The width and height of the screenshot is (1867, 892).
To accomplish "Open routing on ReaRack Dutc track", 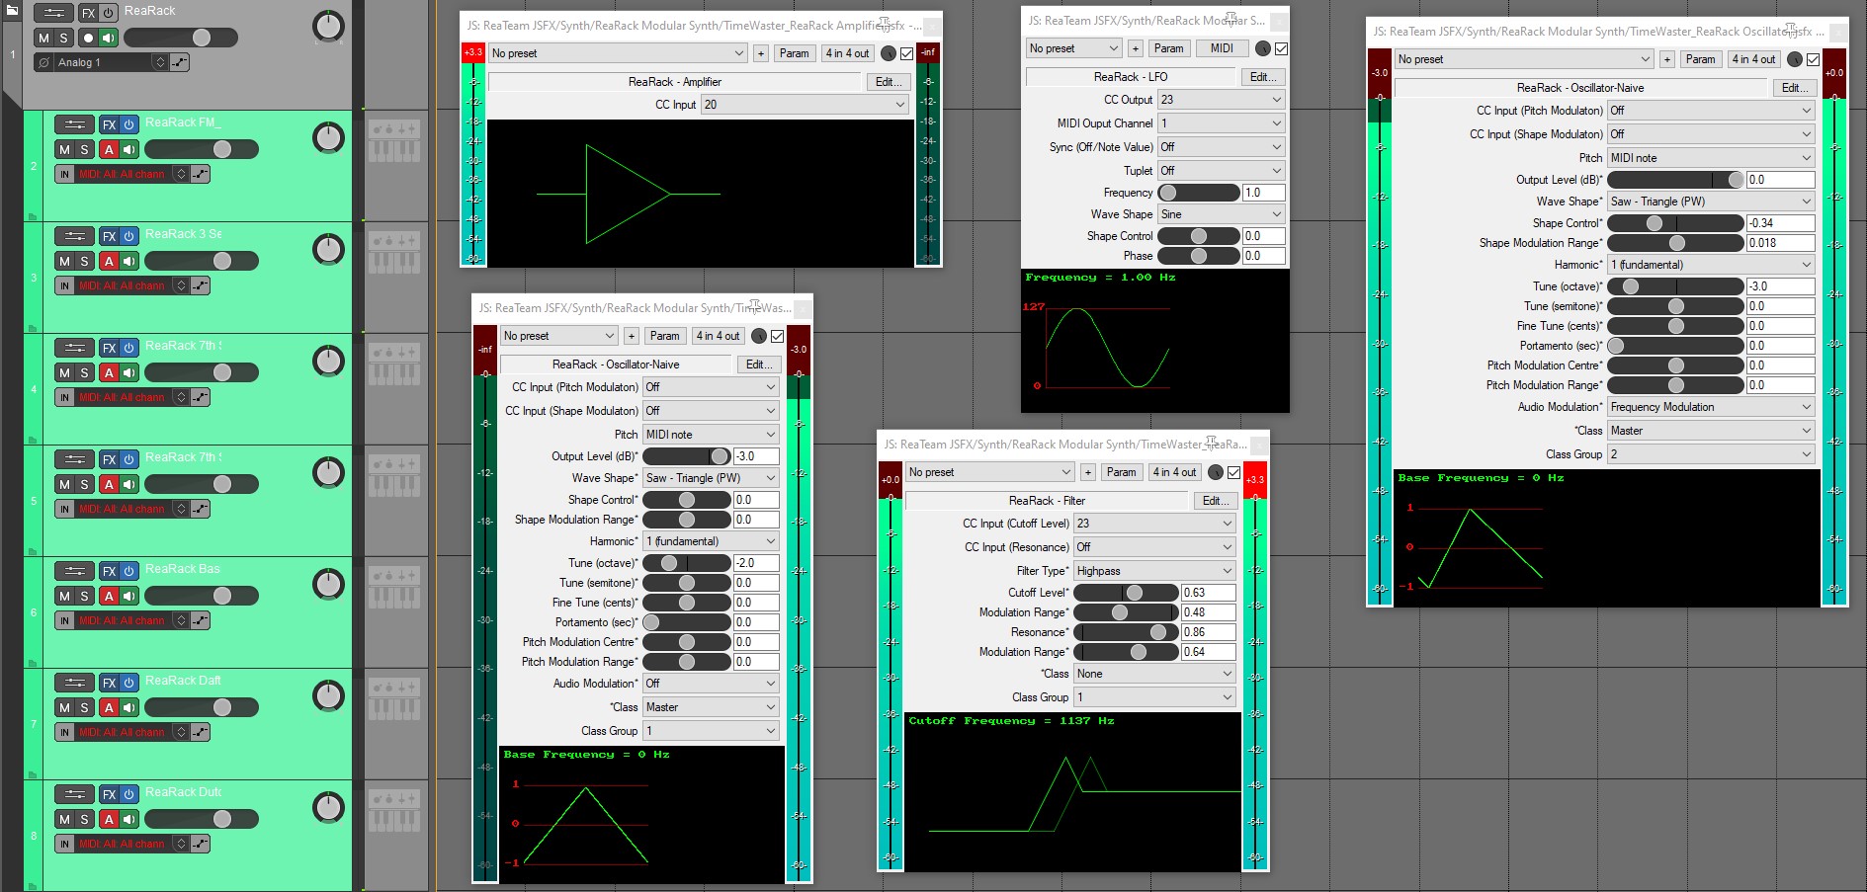I will tap(74, 794).
